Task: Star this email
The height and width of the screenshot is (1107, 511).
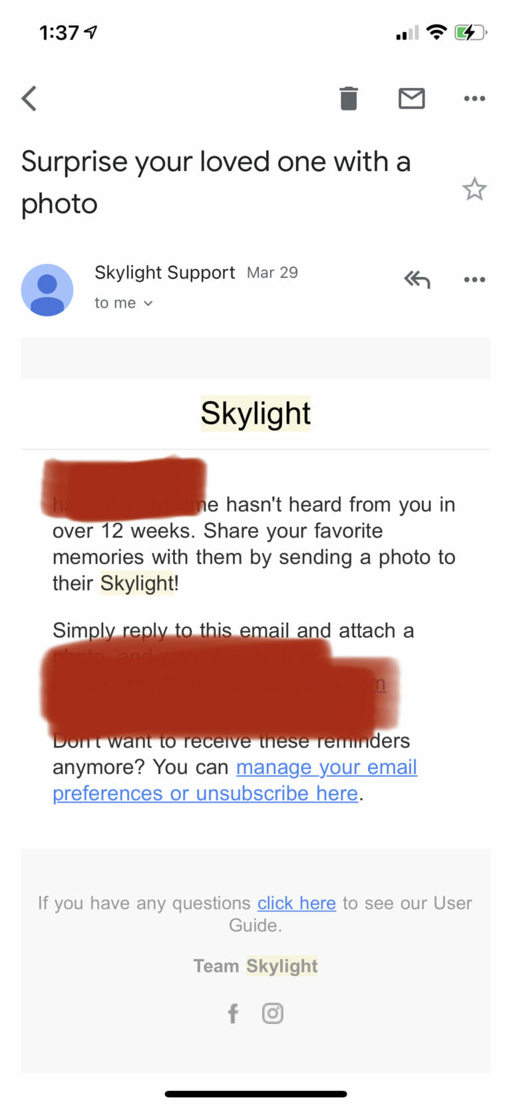Action: click(x=474, y=189)
